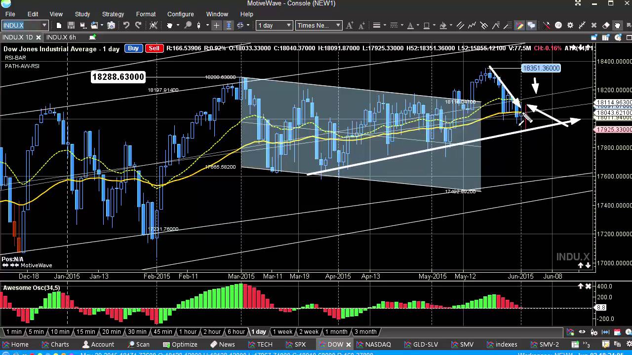Toggle the colored pencil annotation tool
Image resolution: width=632 pixels, height=355 pixels.
click(519, 25)
